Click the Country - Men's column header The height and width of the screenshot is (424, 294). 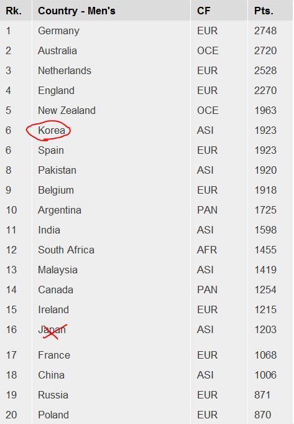[x=76, y=11]
